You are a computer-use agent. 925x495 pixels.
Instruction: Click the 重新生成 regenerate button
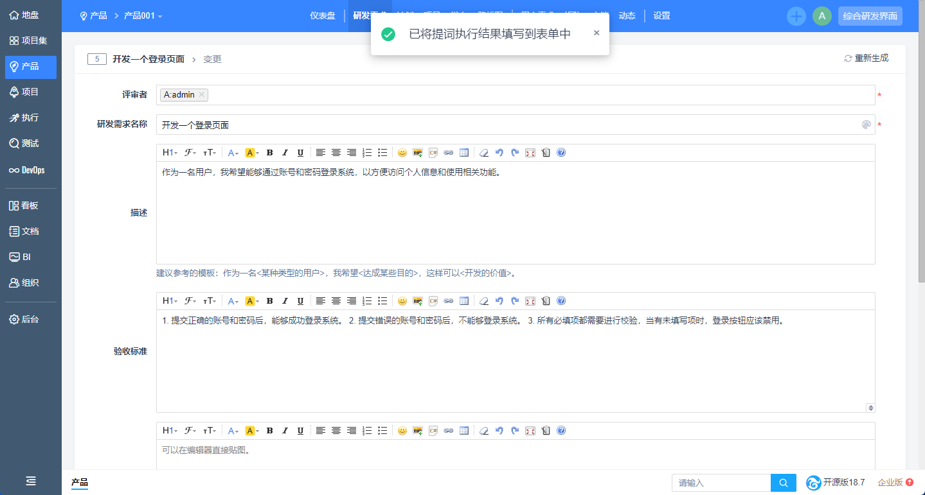[x=867, y=58]
